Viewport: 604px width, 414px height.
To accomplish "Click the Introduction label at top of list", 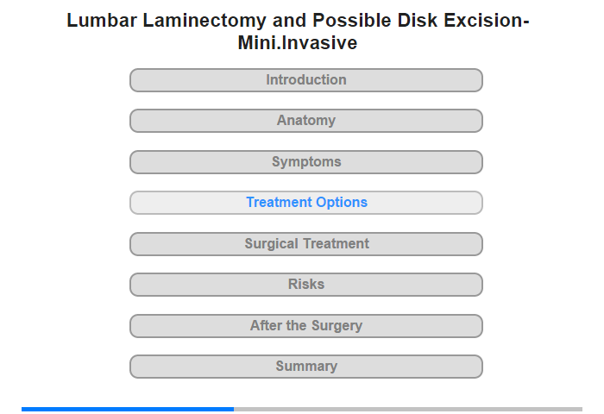I will tap(306, 79).
